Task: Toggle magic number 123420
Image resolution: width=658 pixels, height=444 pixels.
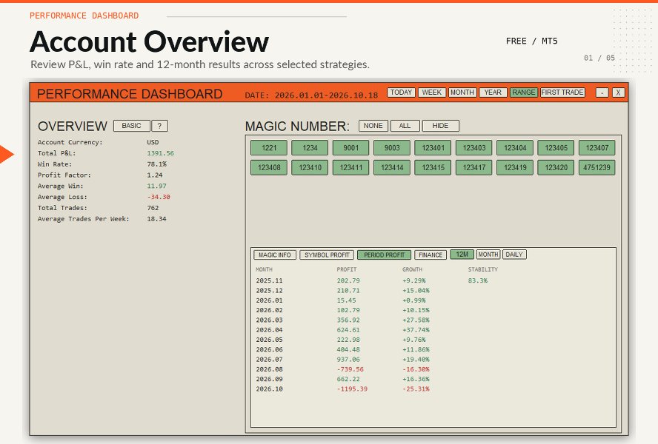Action: [556, 167]
